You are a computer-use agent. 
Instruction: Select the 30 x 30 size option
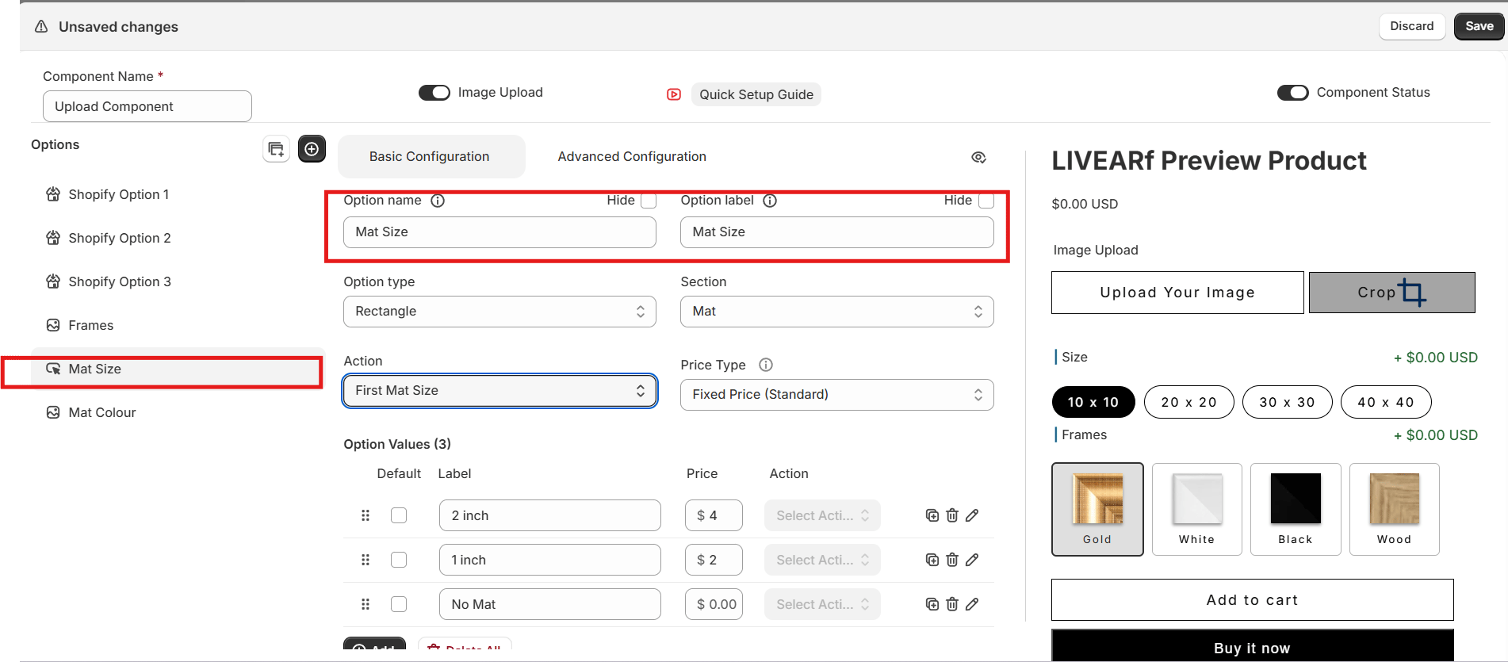1288,402
